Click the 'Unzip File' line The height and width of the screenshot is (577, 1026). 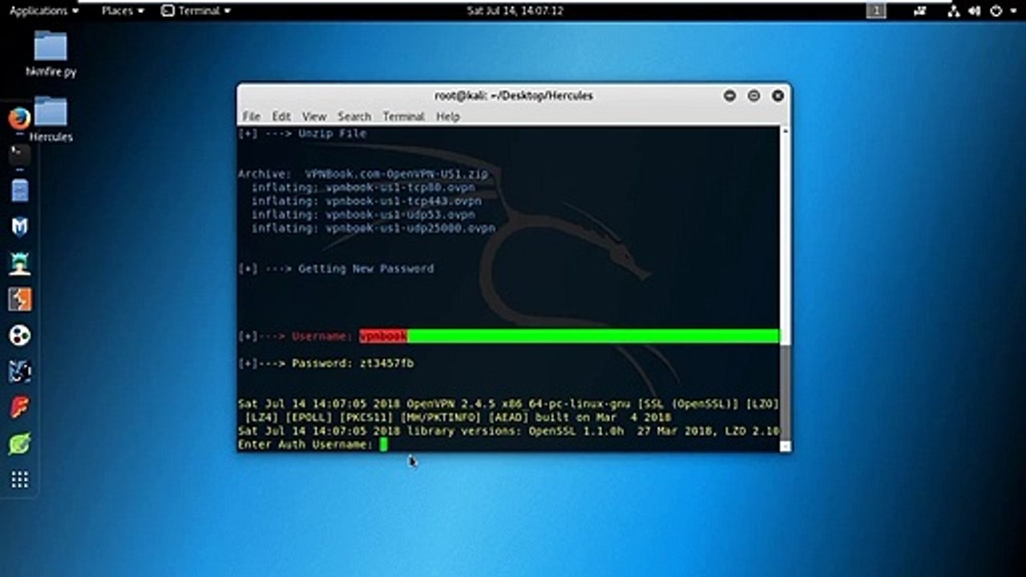click(302, 134)
